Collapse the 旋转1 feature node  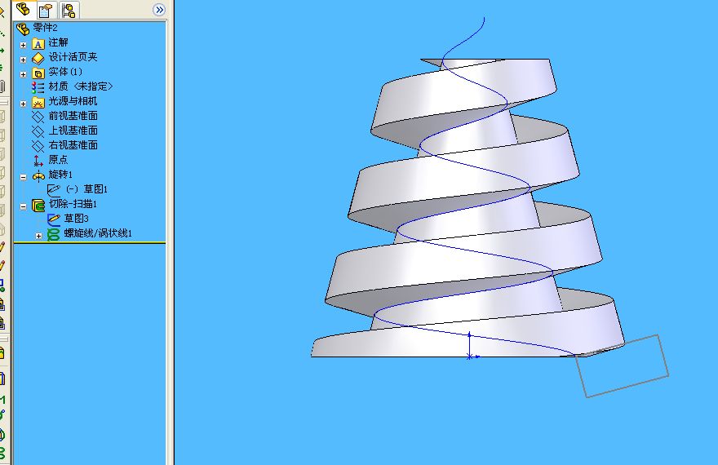[24, 177]
